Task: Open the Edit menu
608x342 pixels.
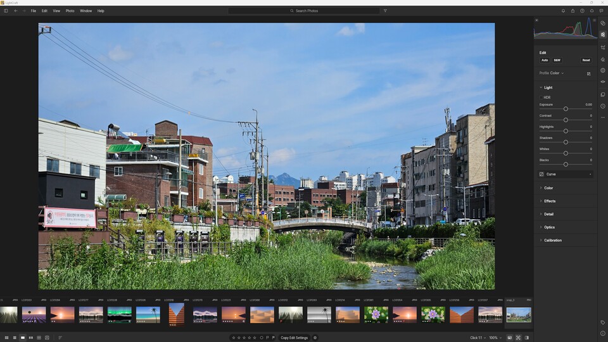Action: (44, 11)
